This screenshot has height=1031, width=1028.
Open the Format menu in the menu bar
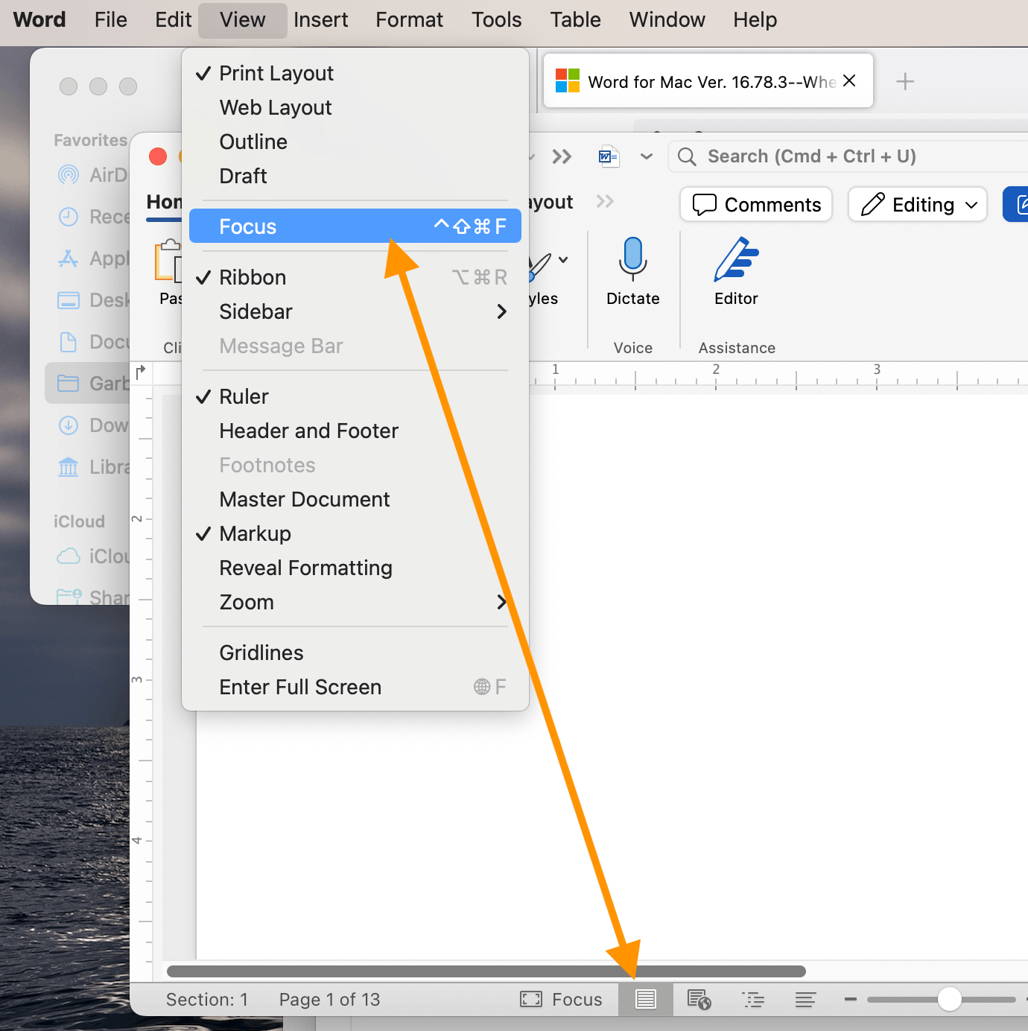click(409, 19)
